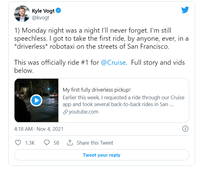Select the Share this Tweet label

(95, 143)
